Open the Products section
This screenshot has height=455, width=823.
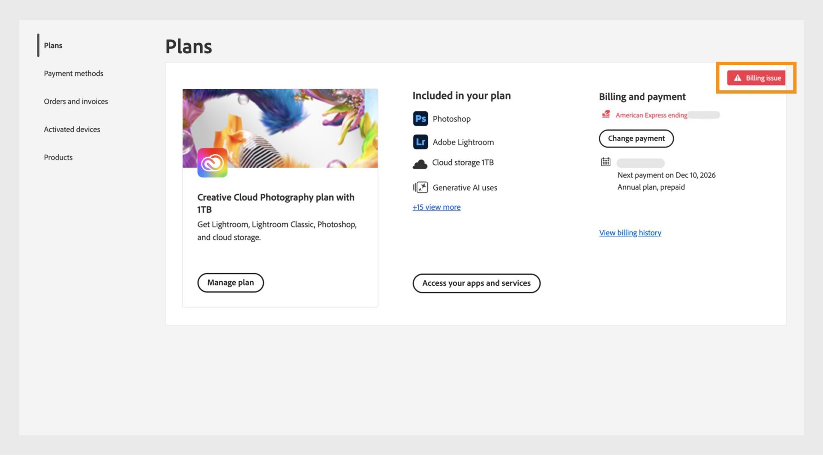tap(58, 157)
